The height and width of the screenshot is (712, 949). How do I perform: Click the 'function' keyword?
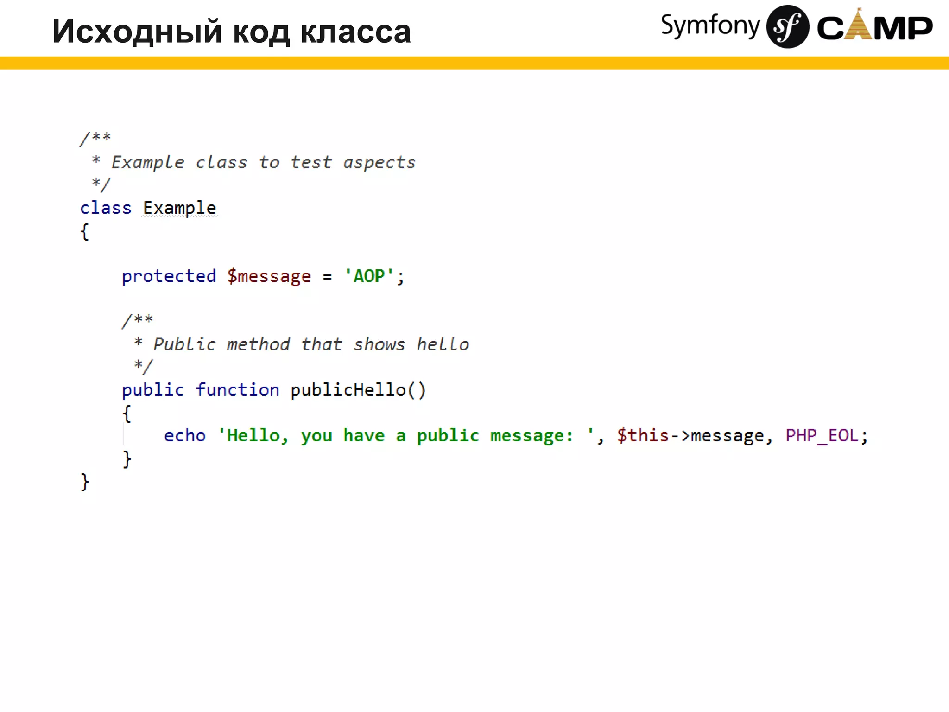point(237,390)
